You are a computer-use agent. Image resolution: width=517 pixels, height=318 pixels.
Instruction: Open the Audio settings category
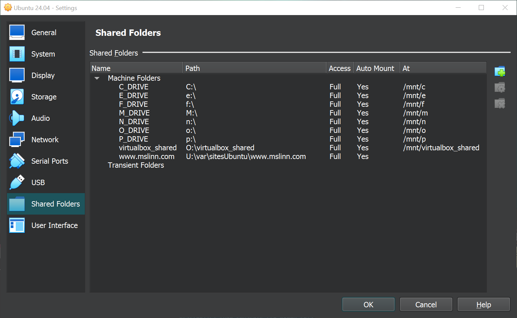click(40, 118)
